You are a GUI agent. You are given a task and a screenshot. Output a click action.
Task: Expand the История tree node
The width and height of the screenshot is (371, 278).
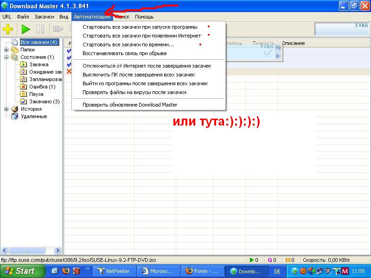[x=6, y=109]
